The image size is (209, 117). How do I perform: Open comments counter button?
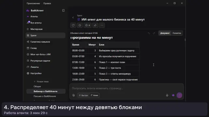(x=88, y=25)
